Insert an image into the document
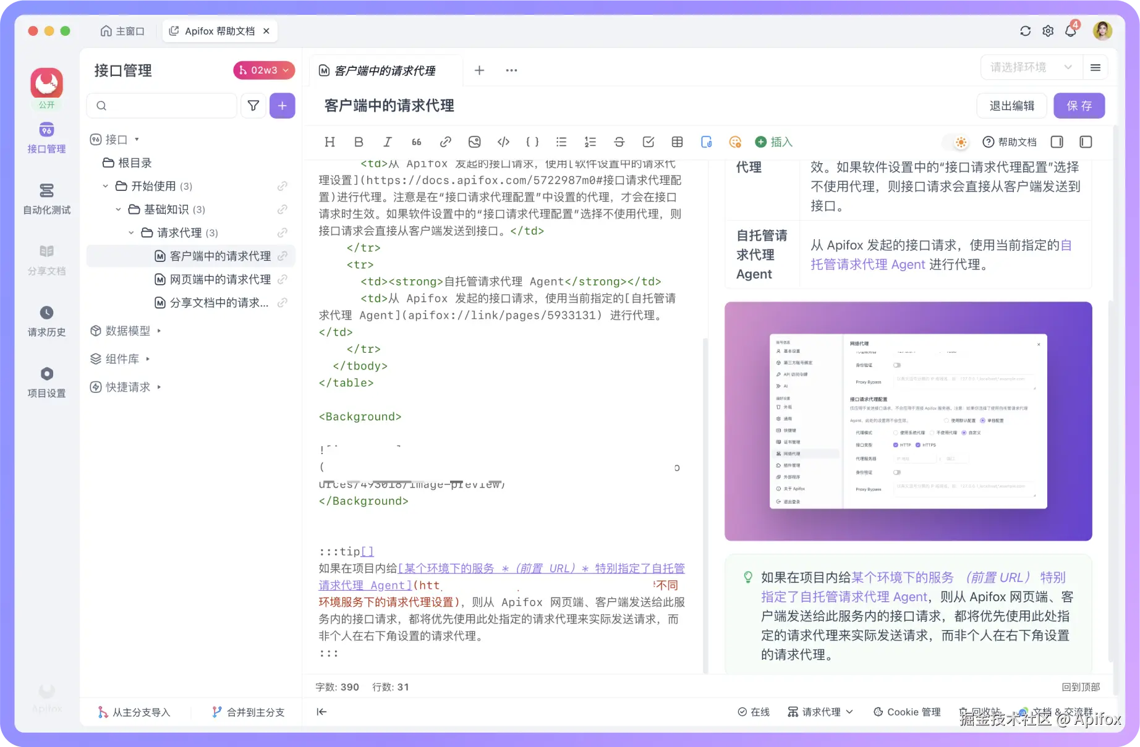The width and height of the screenshot is (1140, 747). point(474,141)
